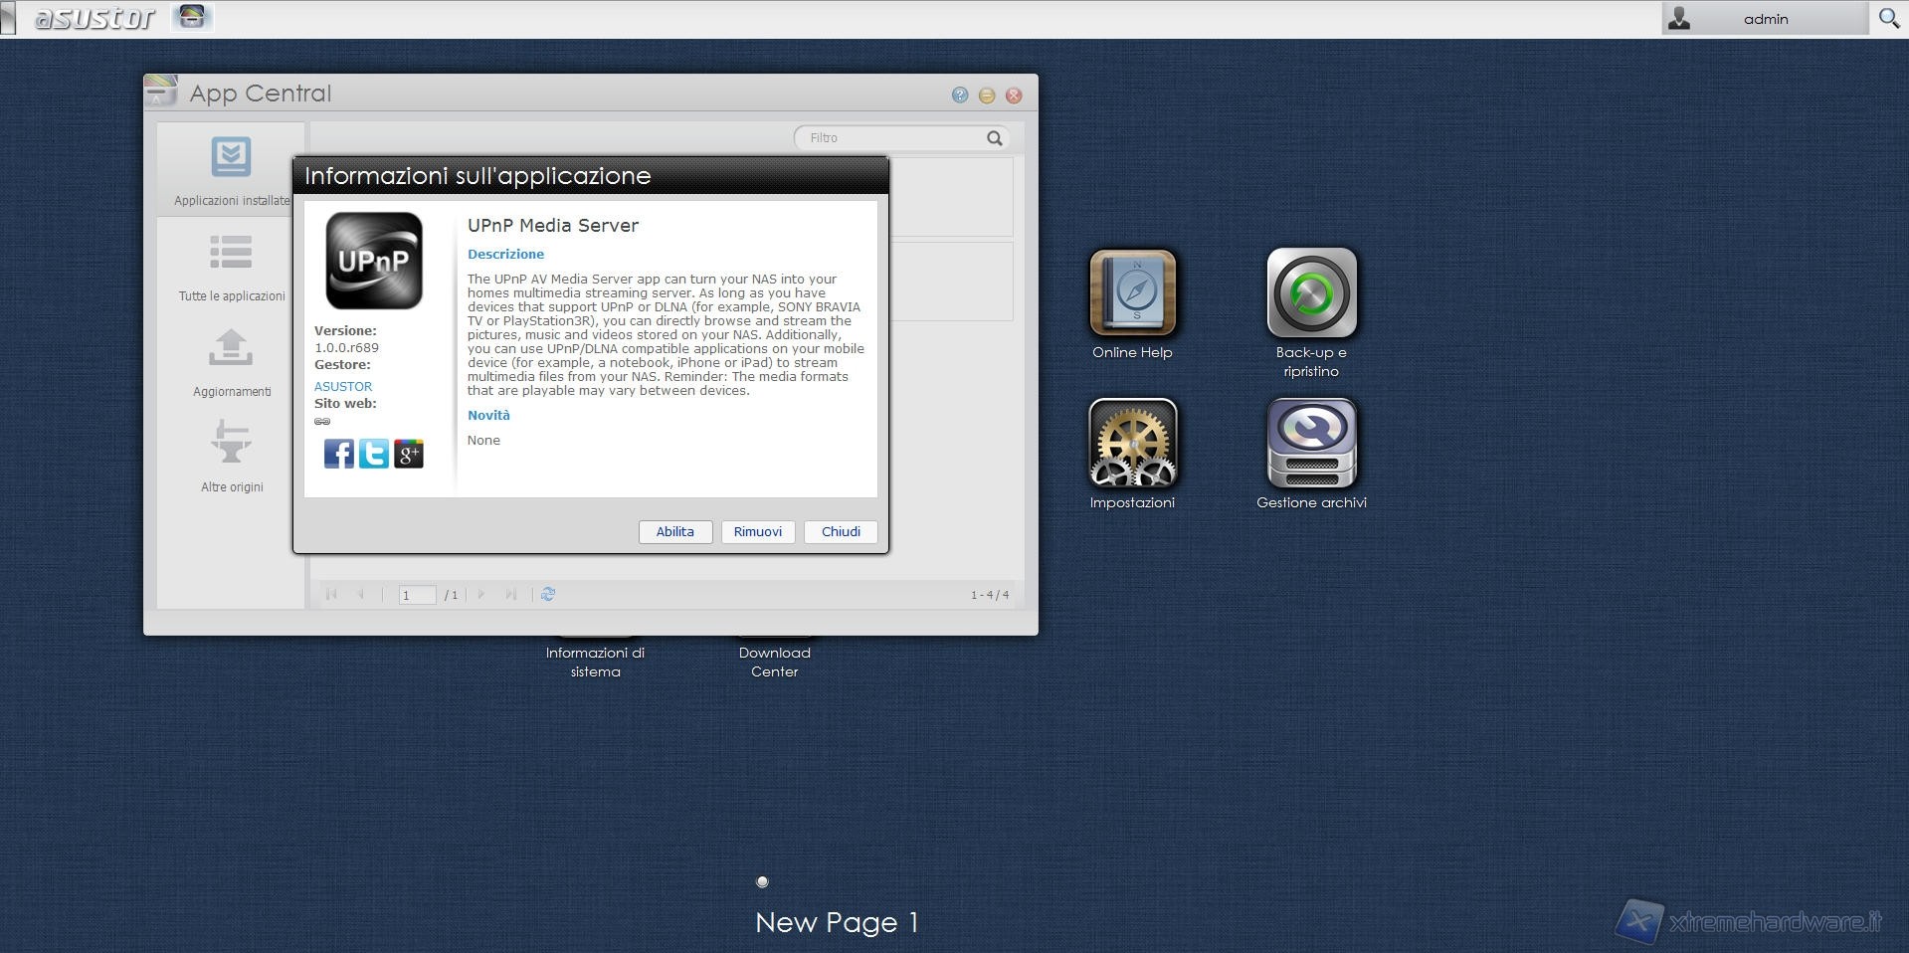The height and width of the screenshot is (953, 1909).
Task: Open the Online Help desktop icon
Action: click(1132, 293)
